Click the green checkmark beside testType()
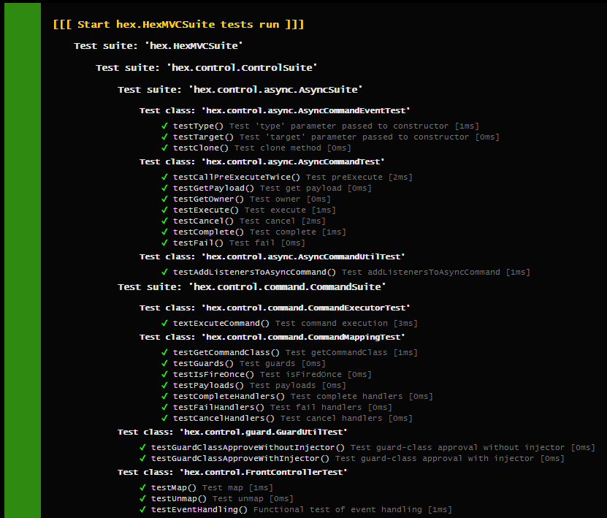 click(x=164, y=126)
